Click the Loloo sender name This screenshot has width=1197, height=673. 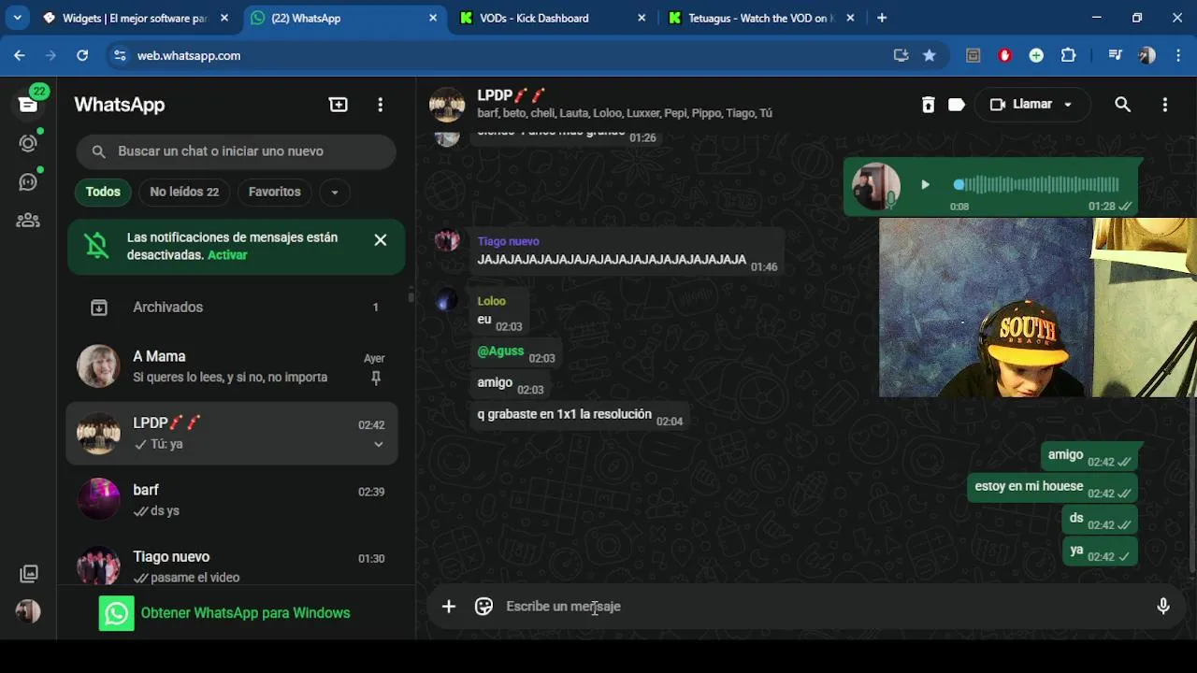pyautogui.click(x=491, y=301)
